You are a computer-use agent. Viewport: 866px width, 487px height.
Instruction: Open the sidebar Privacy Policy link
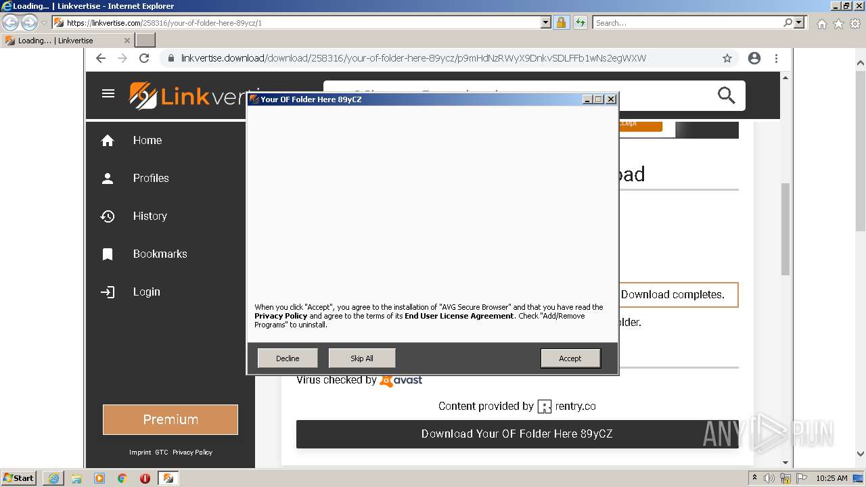(x=192, y=452)
